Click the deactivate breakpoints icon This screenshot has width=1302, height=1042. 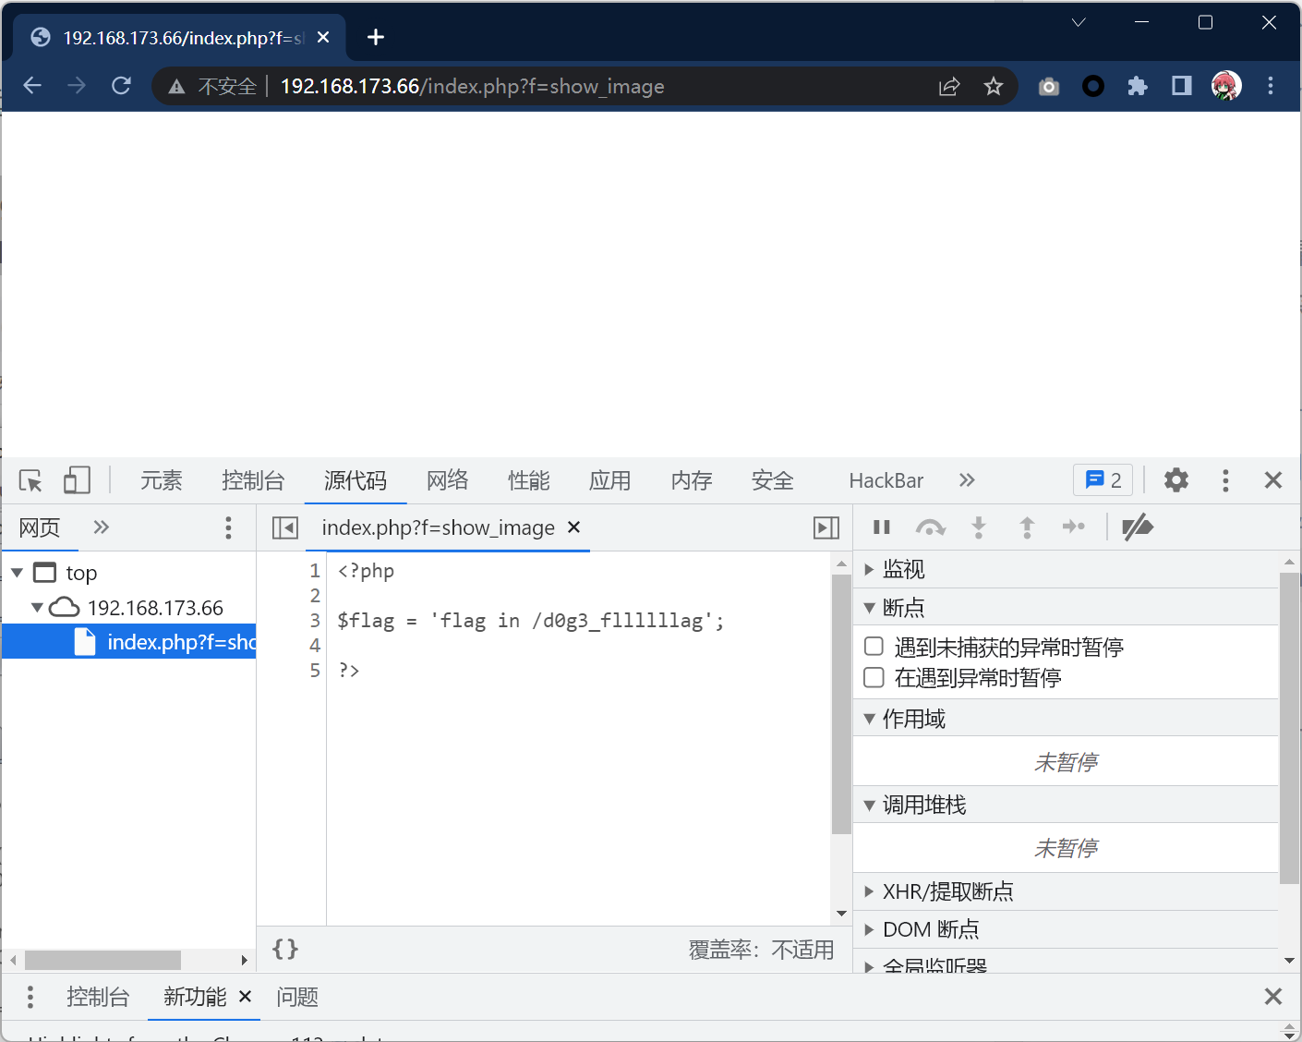coord(1137,527)
